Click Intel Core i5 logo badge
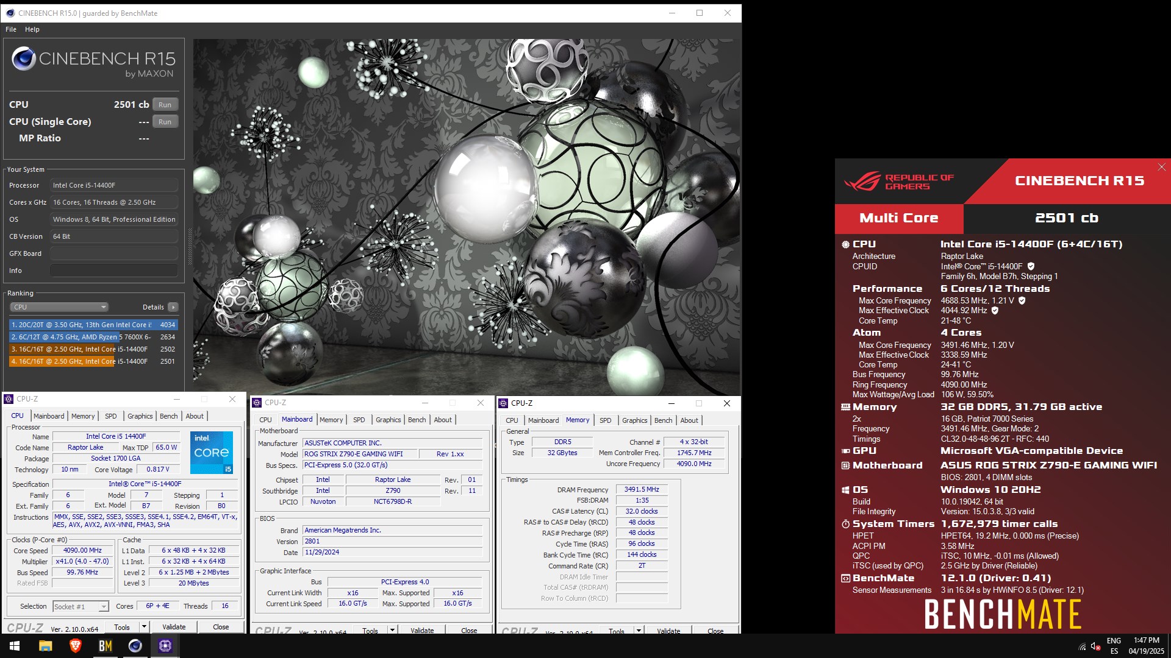 tap(212, 452)
